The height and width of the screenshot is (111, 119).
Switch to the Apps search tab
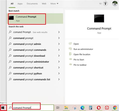[x=20, y=4]
